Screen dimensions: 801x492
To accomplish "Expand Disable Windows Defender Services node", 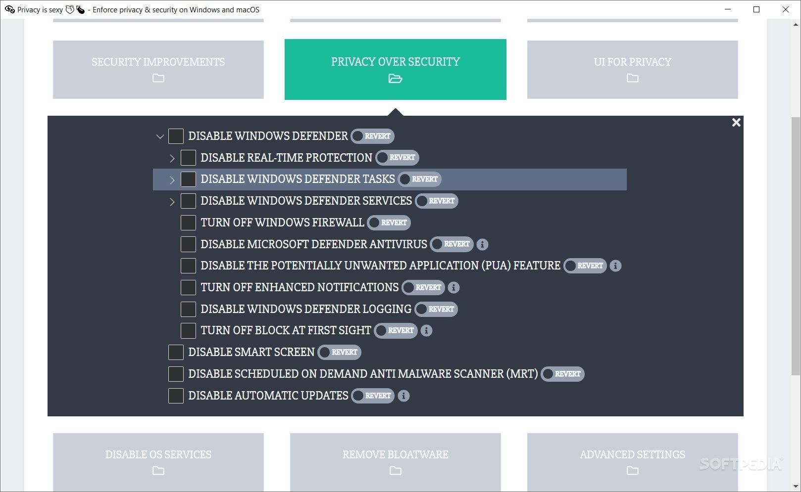I will pos(172,201).
